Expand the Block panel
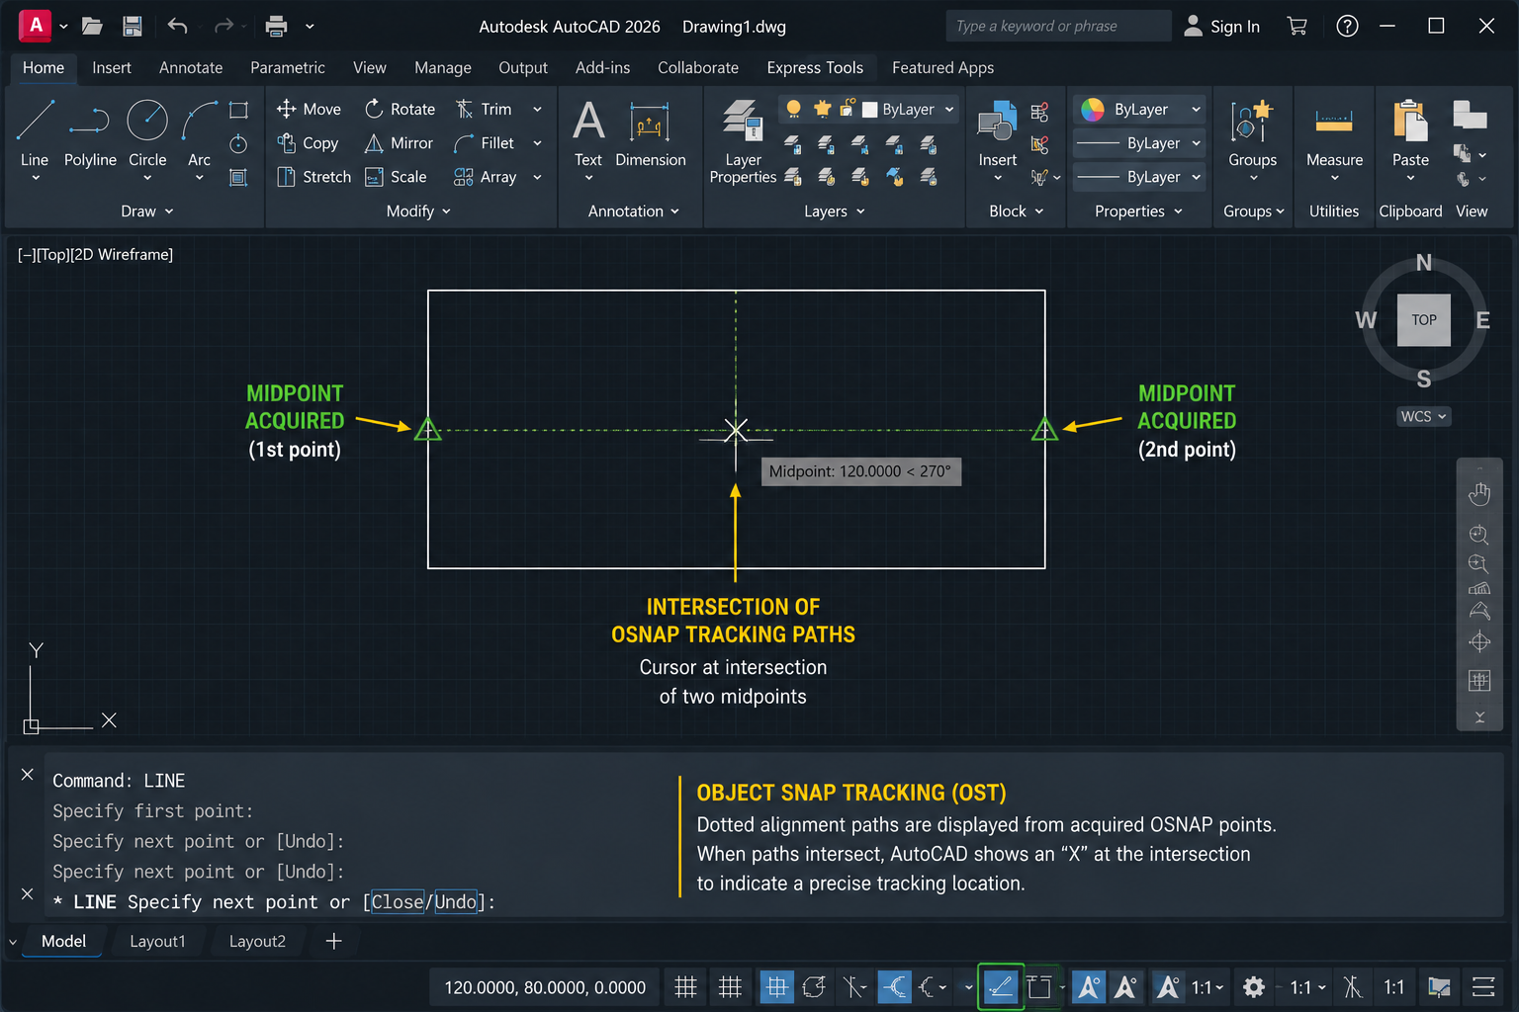1519x1012 pixels. coord(1017,211)
